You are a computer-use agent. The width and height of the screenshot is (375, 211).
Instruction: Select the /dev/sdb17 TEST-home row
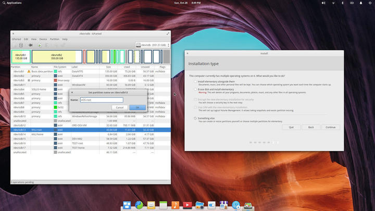(91, 148)
